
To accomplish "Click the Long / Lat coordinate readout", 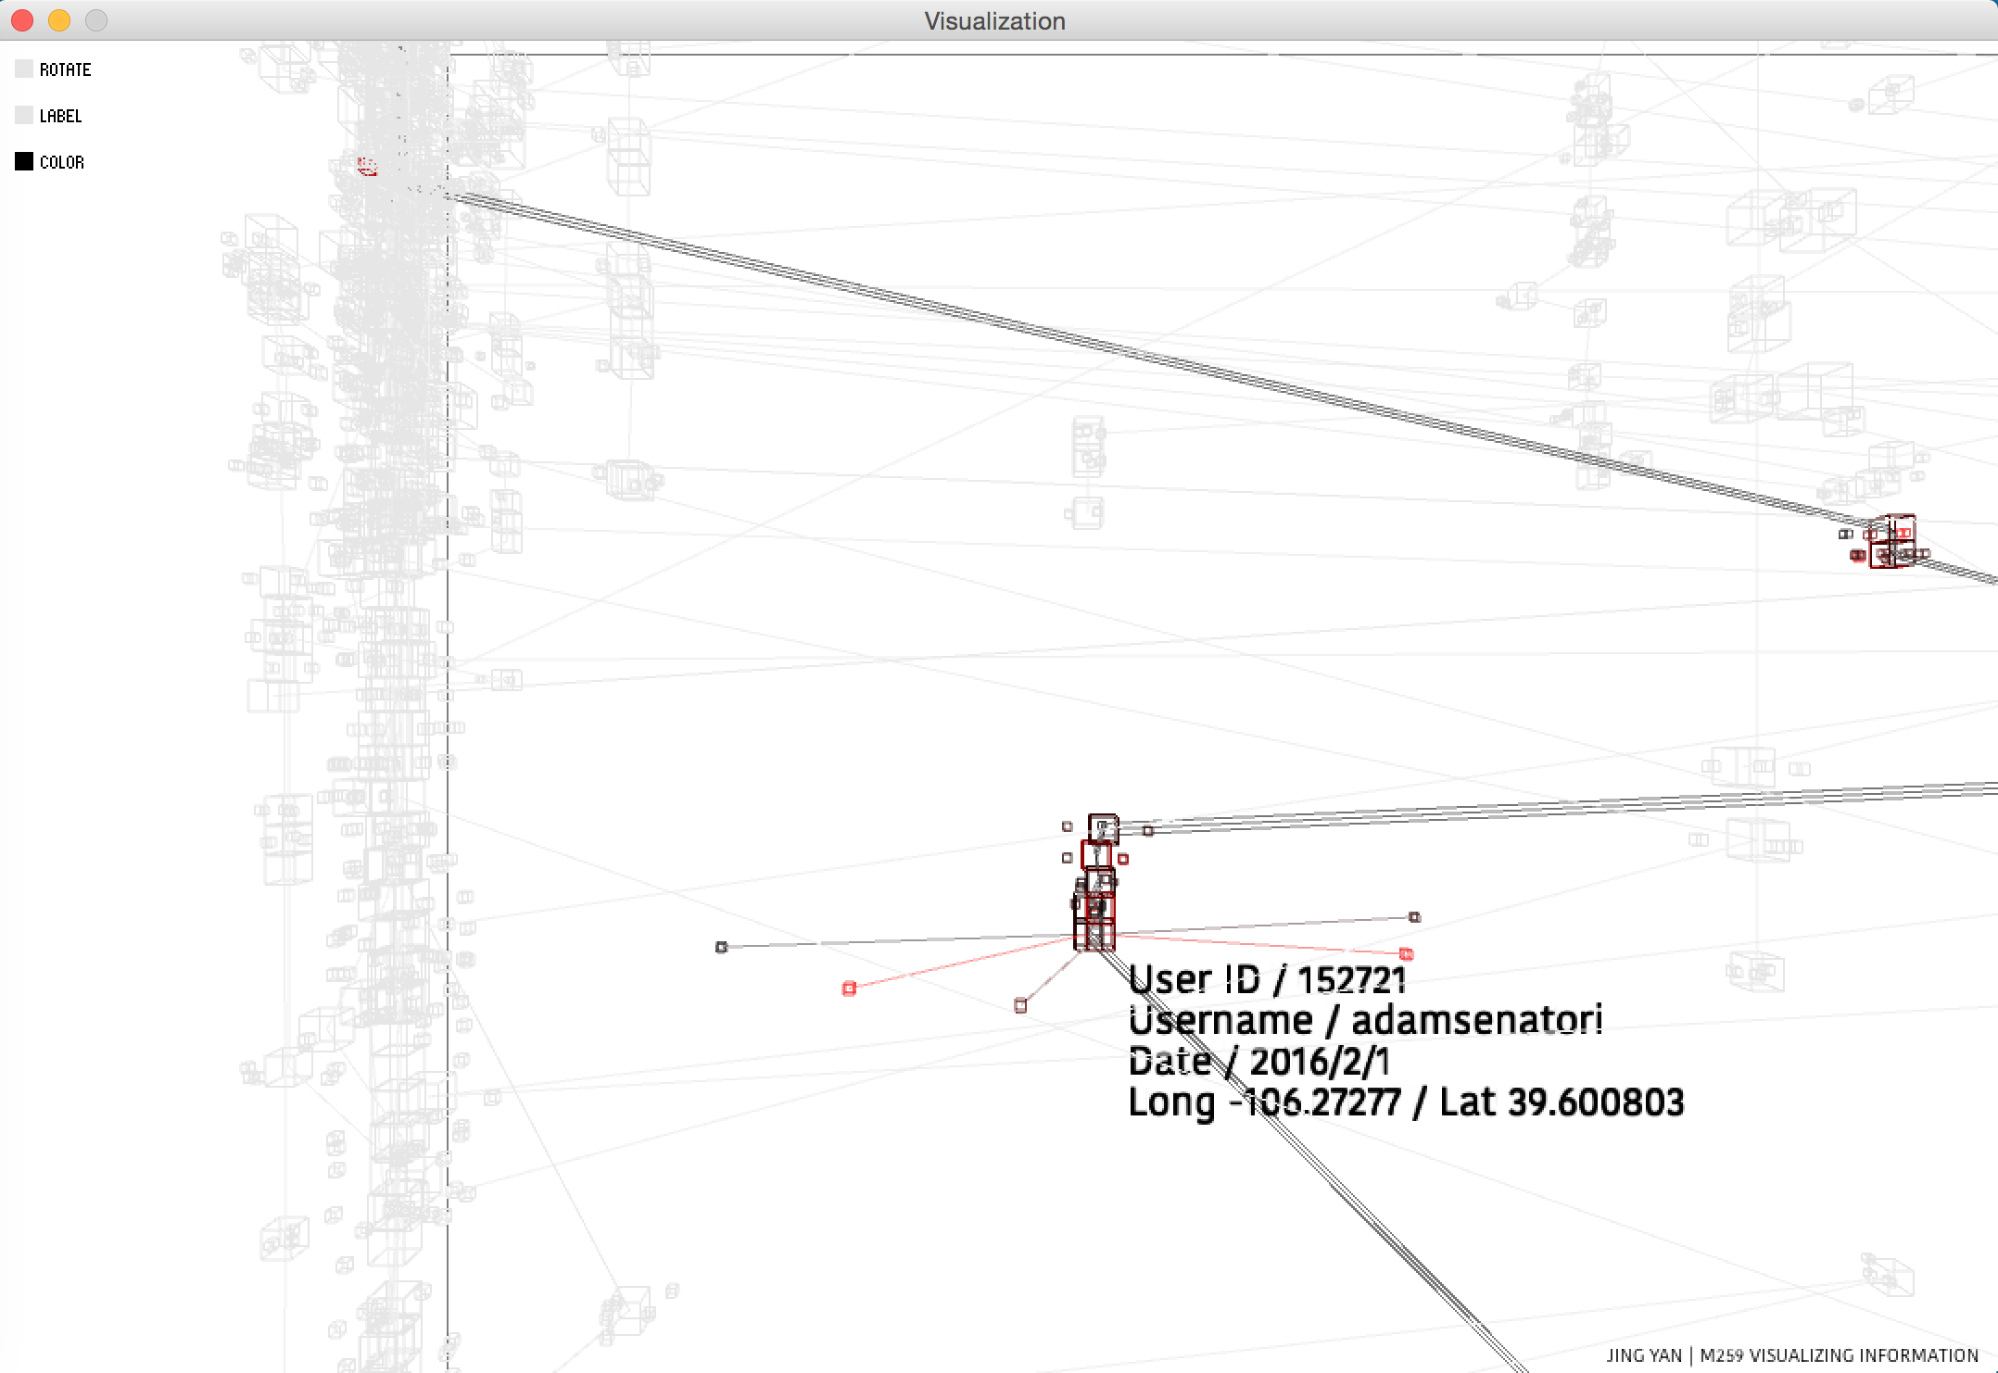I will tap(1405, 1102).
